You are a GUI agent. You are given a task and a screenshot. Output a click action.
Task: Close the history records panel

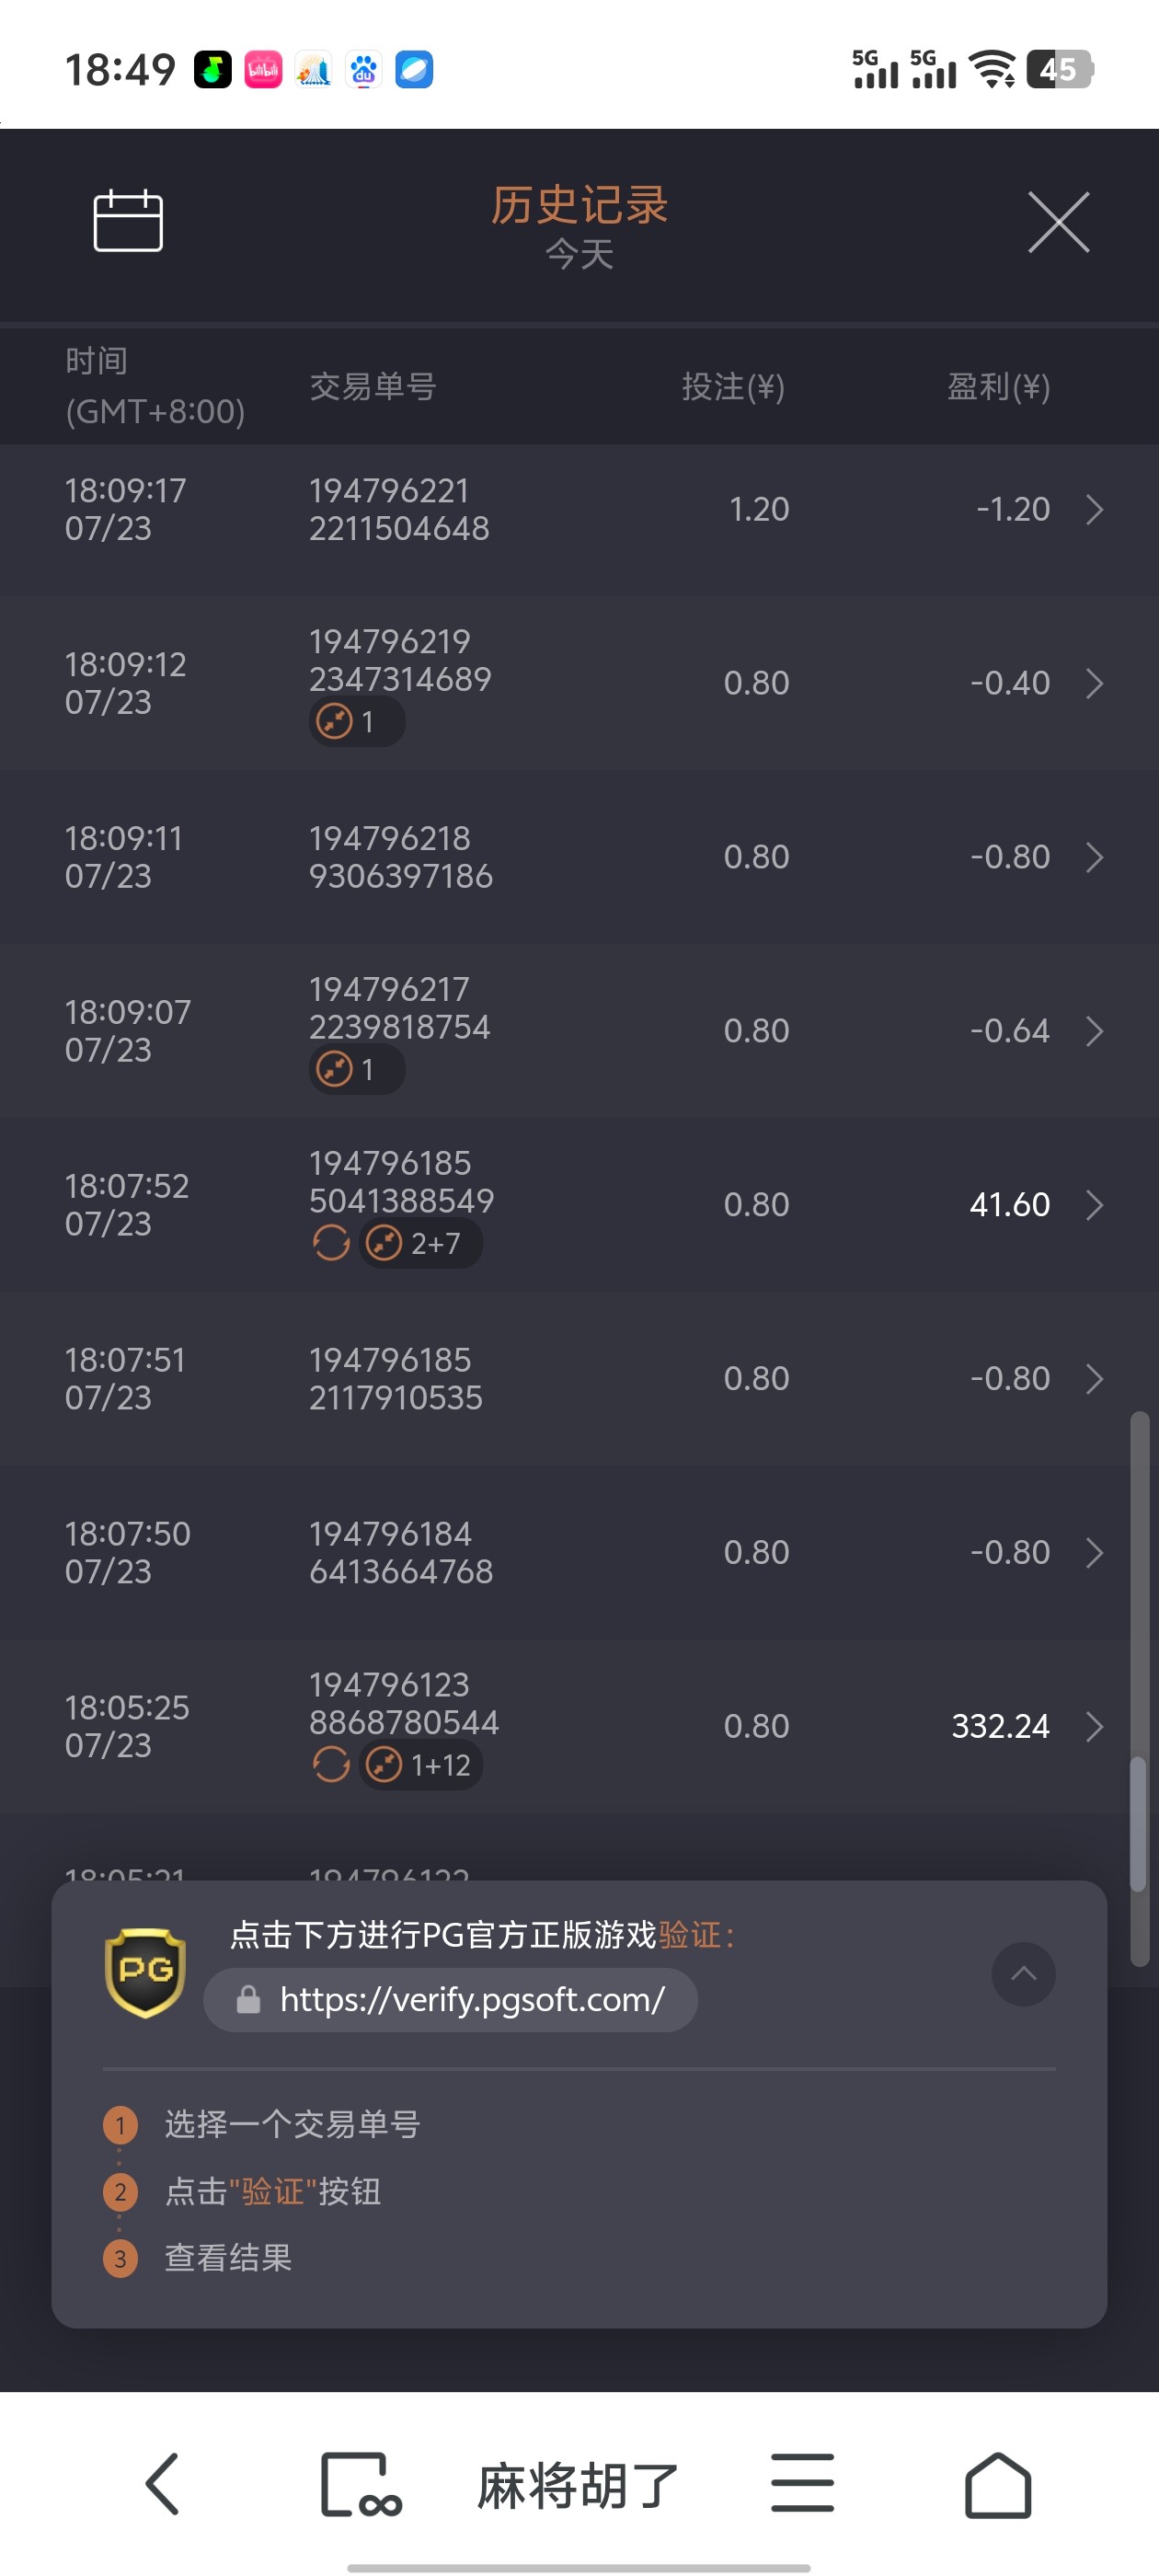[1058, 222]
